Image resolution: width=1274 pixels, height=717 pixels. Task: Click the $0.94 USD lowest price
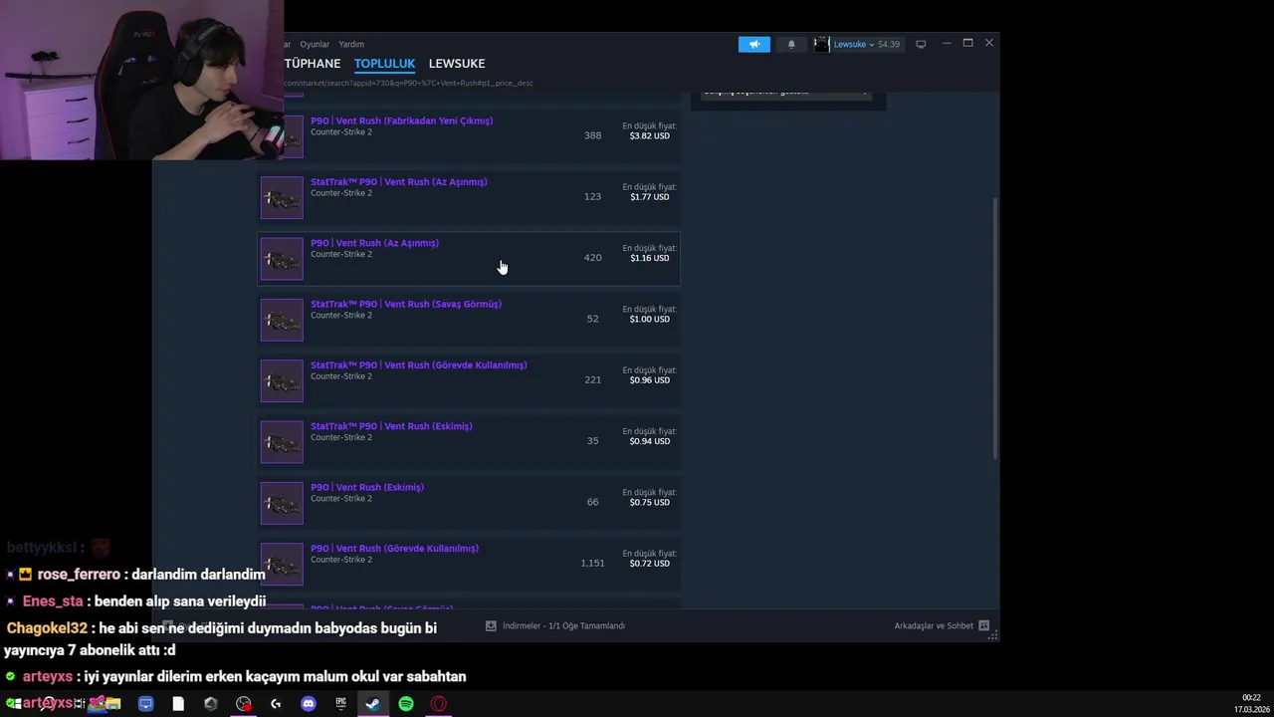coord(649,441)
